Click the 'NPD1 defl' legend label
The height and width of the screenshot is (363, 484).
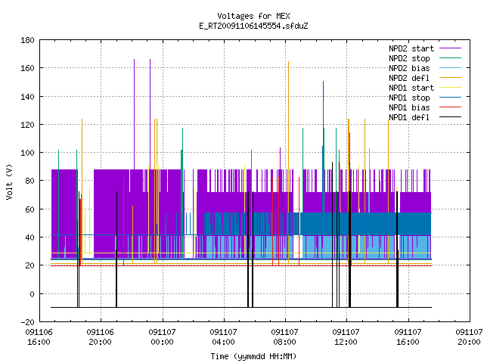pos(409,118)
